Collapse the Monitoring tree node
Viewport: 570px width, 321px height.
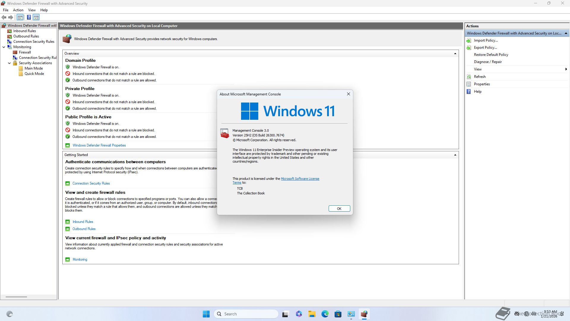point(4,47)
